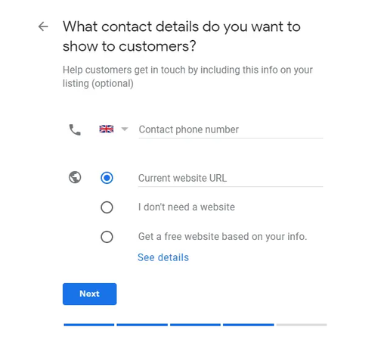Screen dimensions: 387x355
Task: Click the "What contact details" page heading
Action: click(x=181, y=36)
